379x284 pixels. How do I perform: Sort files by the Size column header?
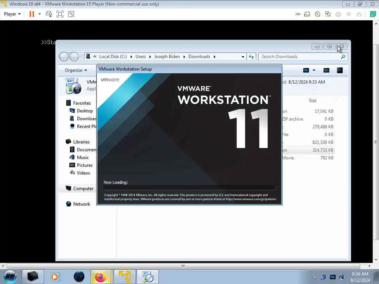click(312, 101)
